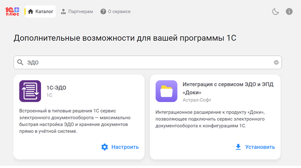Click the 1С-ЭДО purple app icon
301x168 pixels.
[x=30, y=91]
